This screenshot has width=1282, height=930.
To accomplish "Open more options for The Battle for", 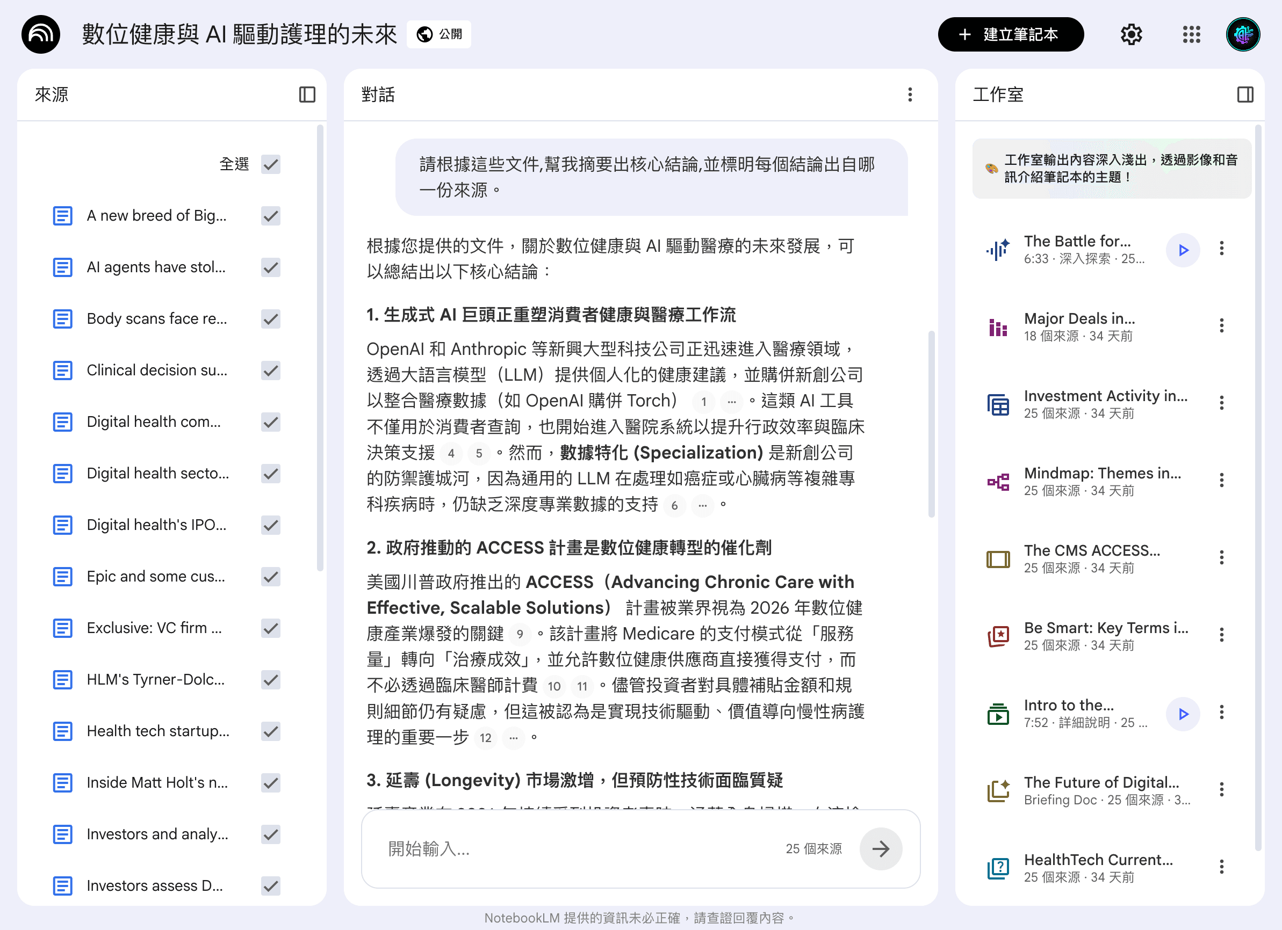I will 1221,249.
